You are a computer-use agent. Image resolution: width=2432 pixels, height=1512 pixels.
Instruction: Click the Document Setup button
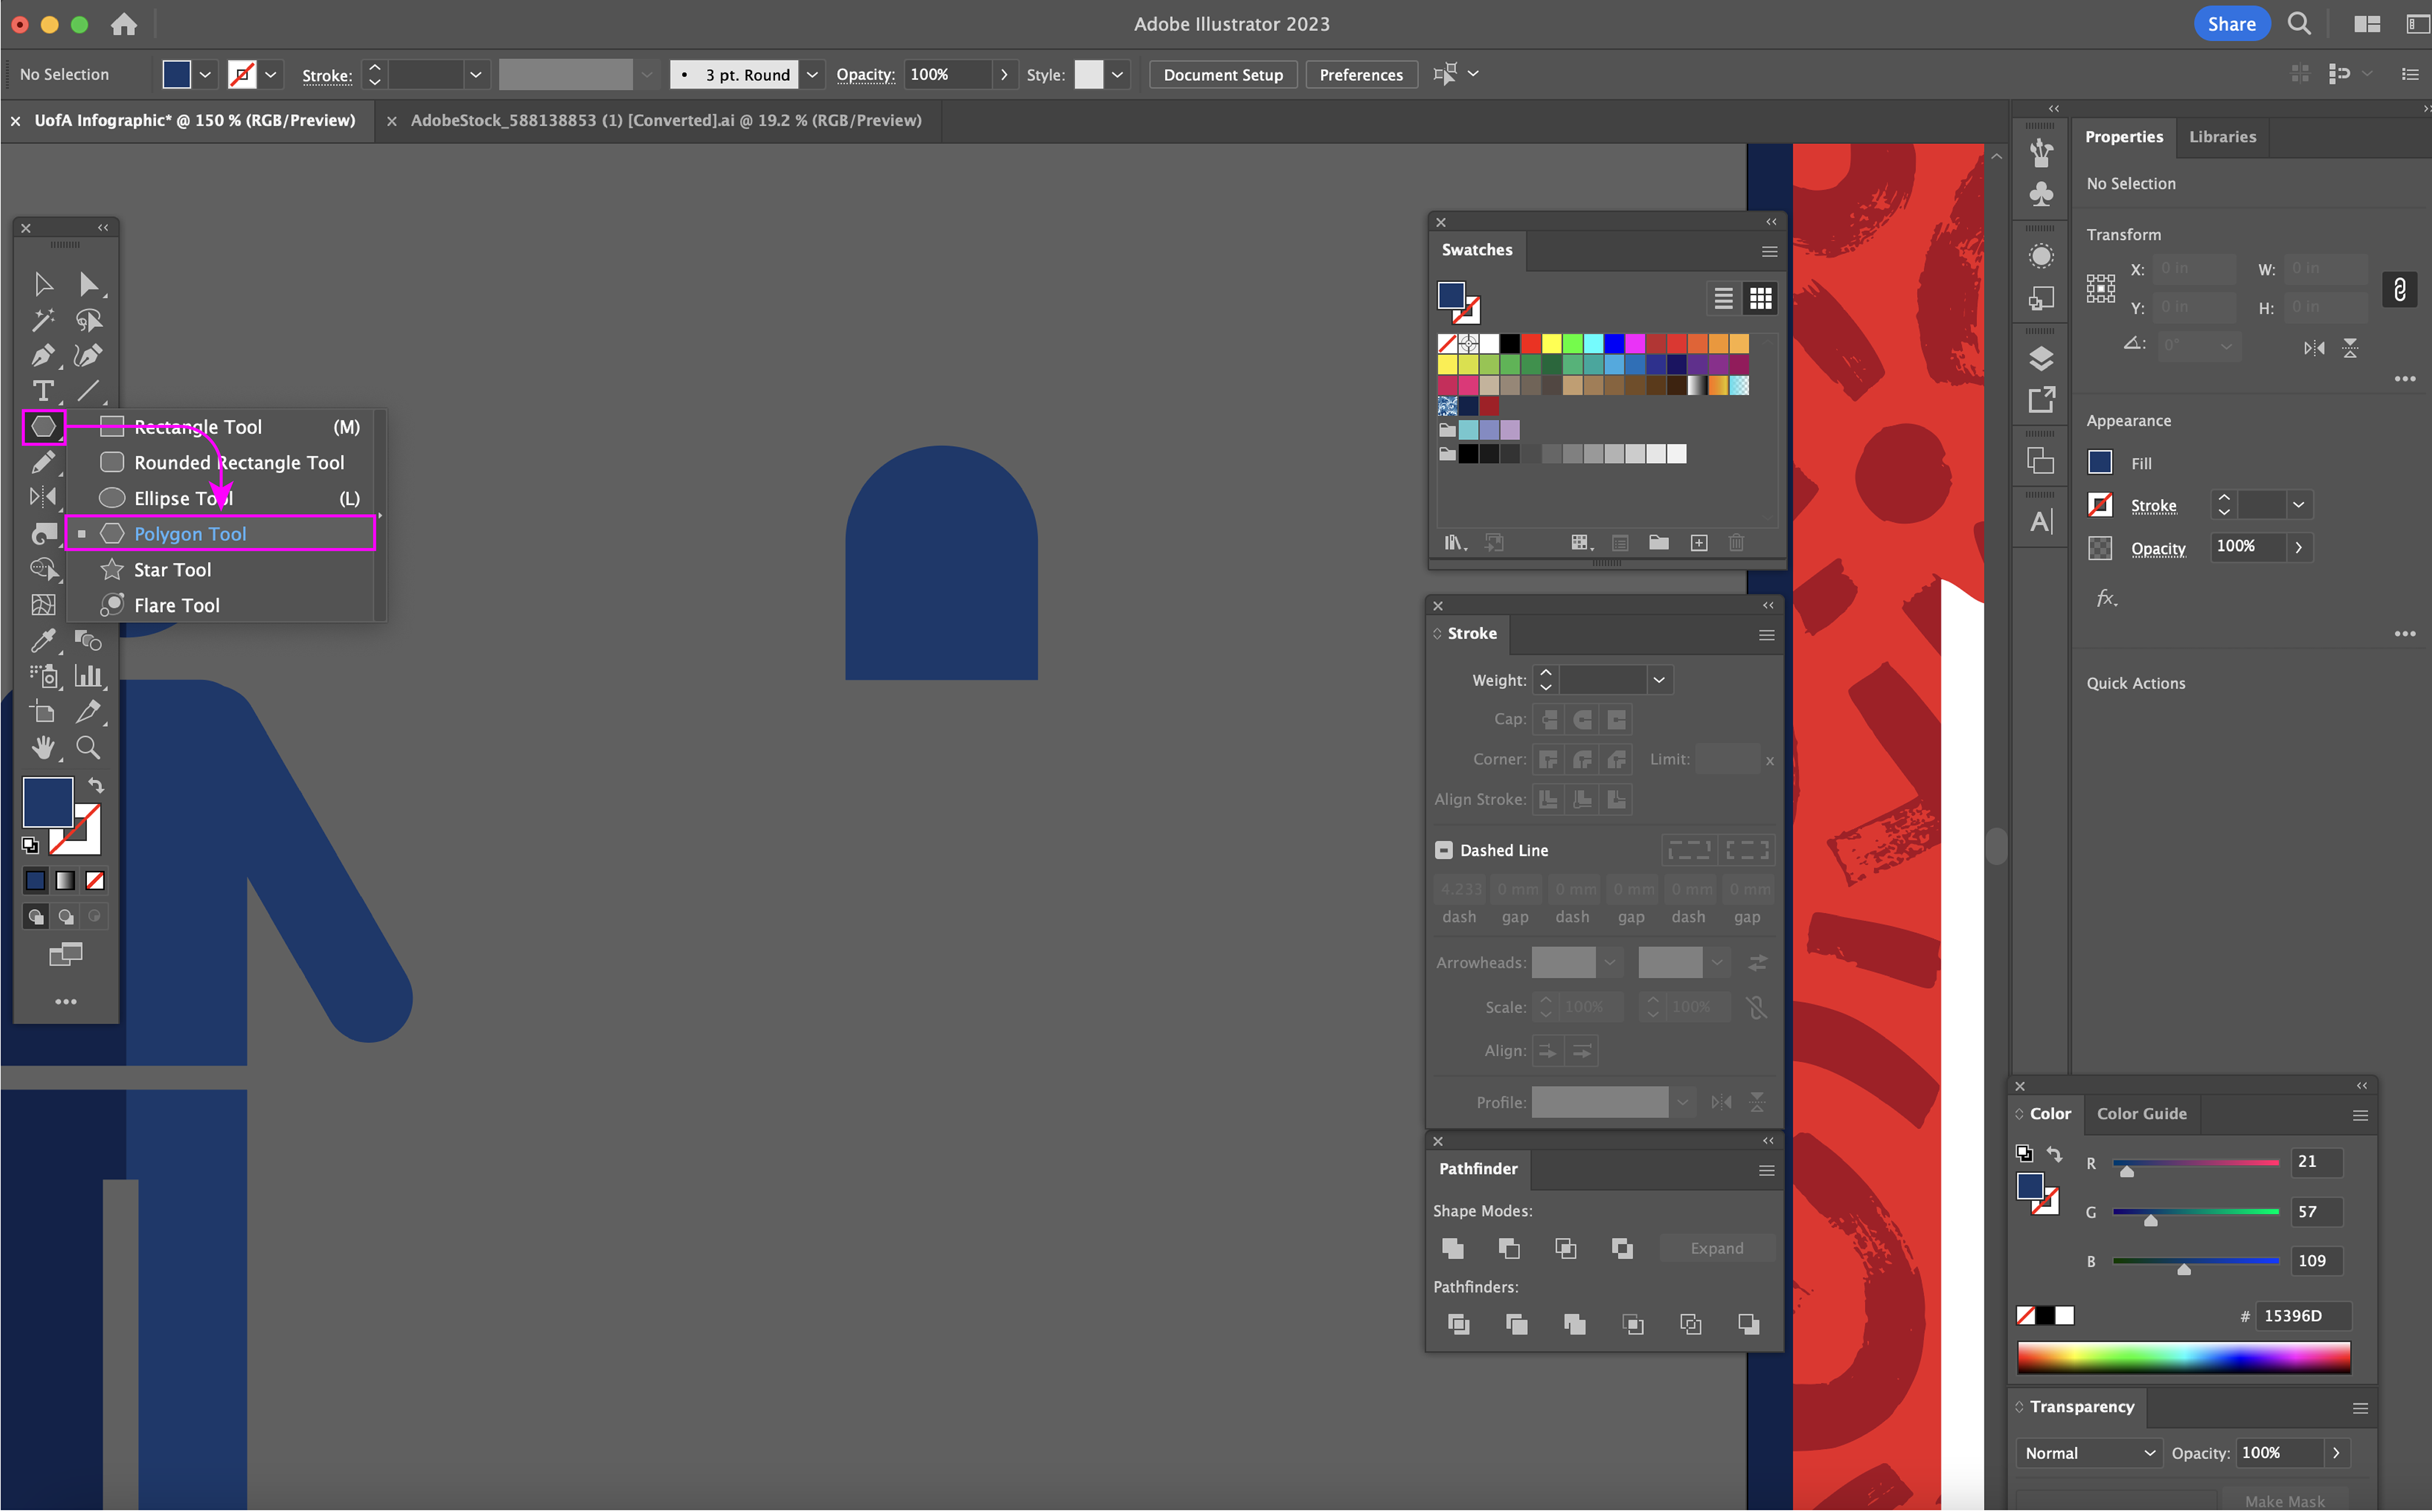click(1223, 75)
